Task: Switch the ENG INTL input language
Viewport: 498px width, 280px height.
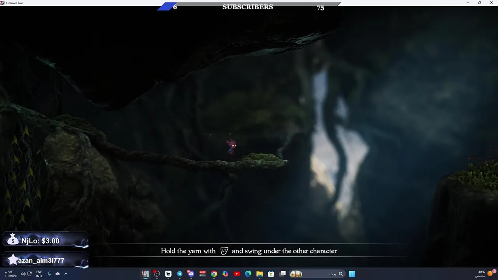Action: [39, 274]
